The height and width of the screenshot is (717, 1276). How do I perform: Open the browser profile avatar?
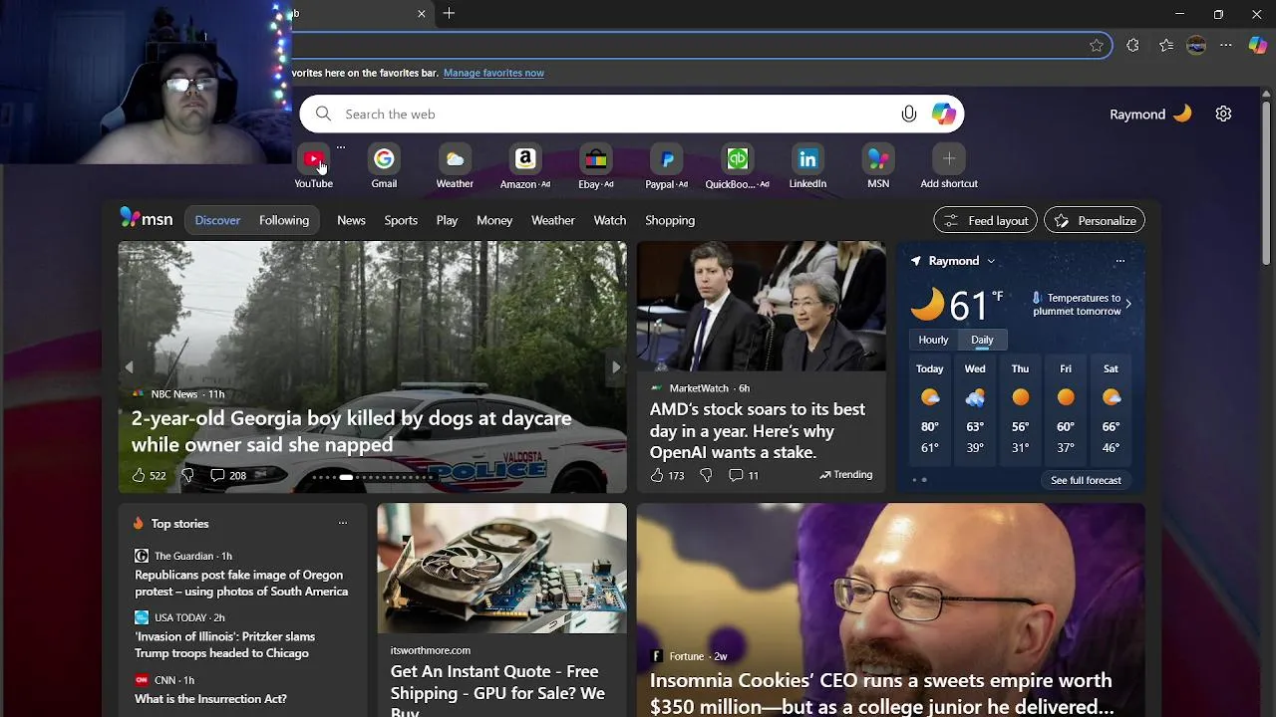[1197, 45]
